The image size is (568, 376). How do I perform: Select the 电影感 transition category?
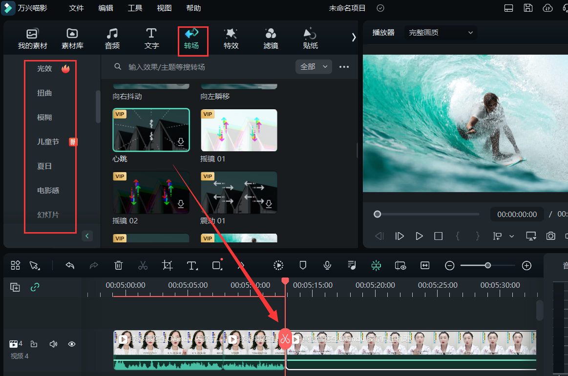click(x=48, y=190)
